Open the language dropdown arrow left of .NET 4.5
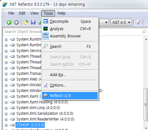Viewport: 148px width, 130px height. [106, 23]
